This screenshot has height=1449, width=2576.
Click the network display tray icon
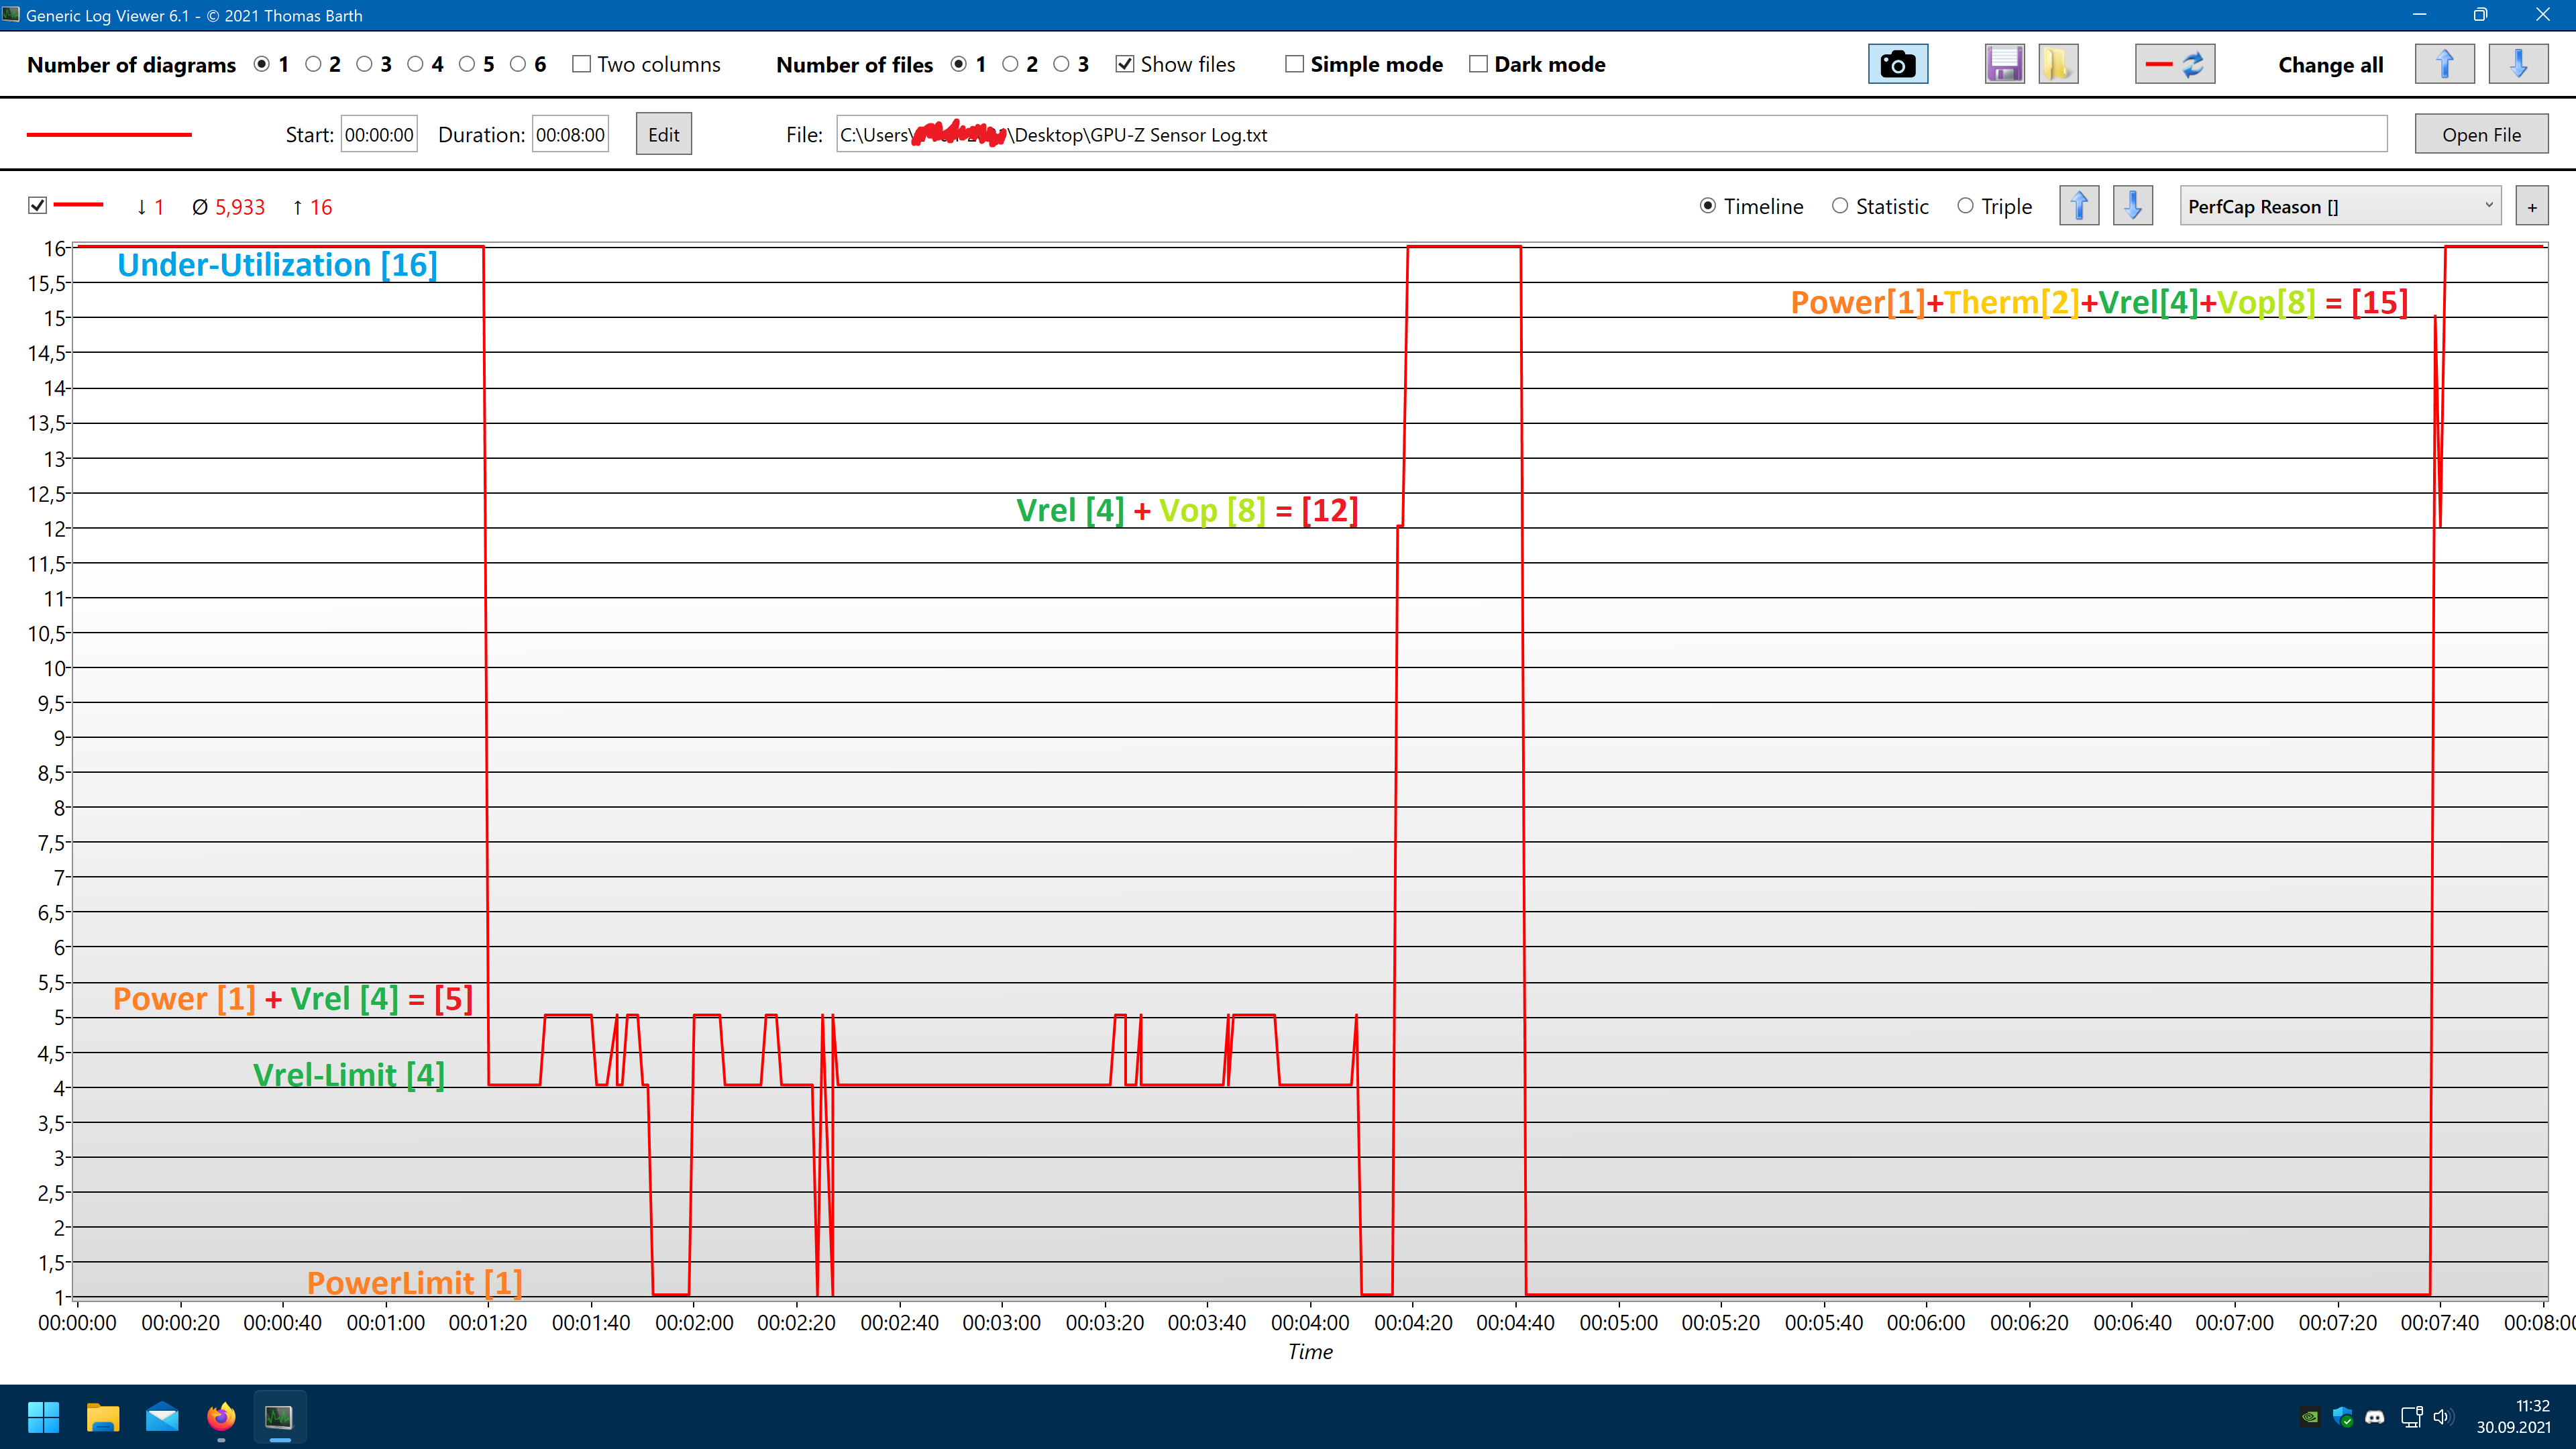point(2411,1417)
